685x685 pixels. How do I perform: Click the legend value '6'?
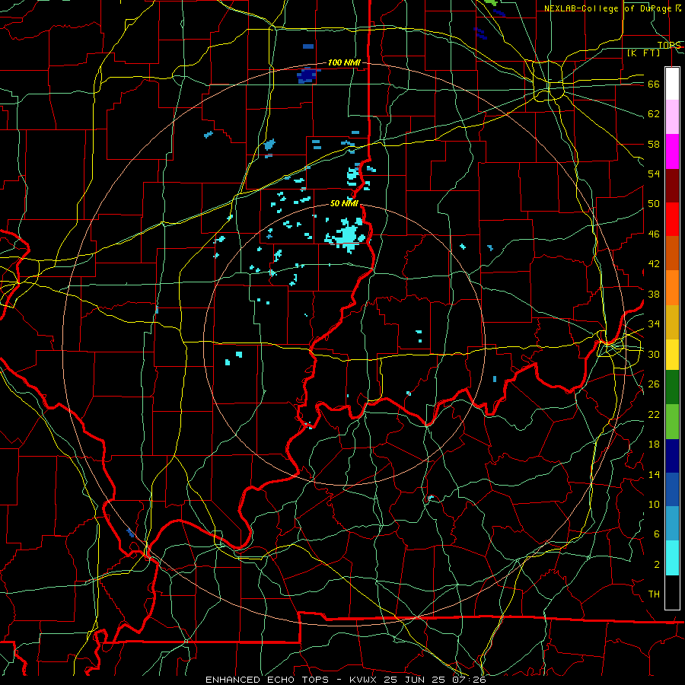657,534
